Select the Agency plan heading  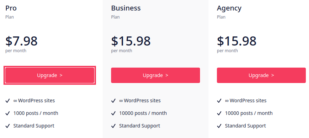[x=229, y=9]
